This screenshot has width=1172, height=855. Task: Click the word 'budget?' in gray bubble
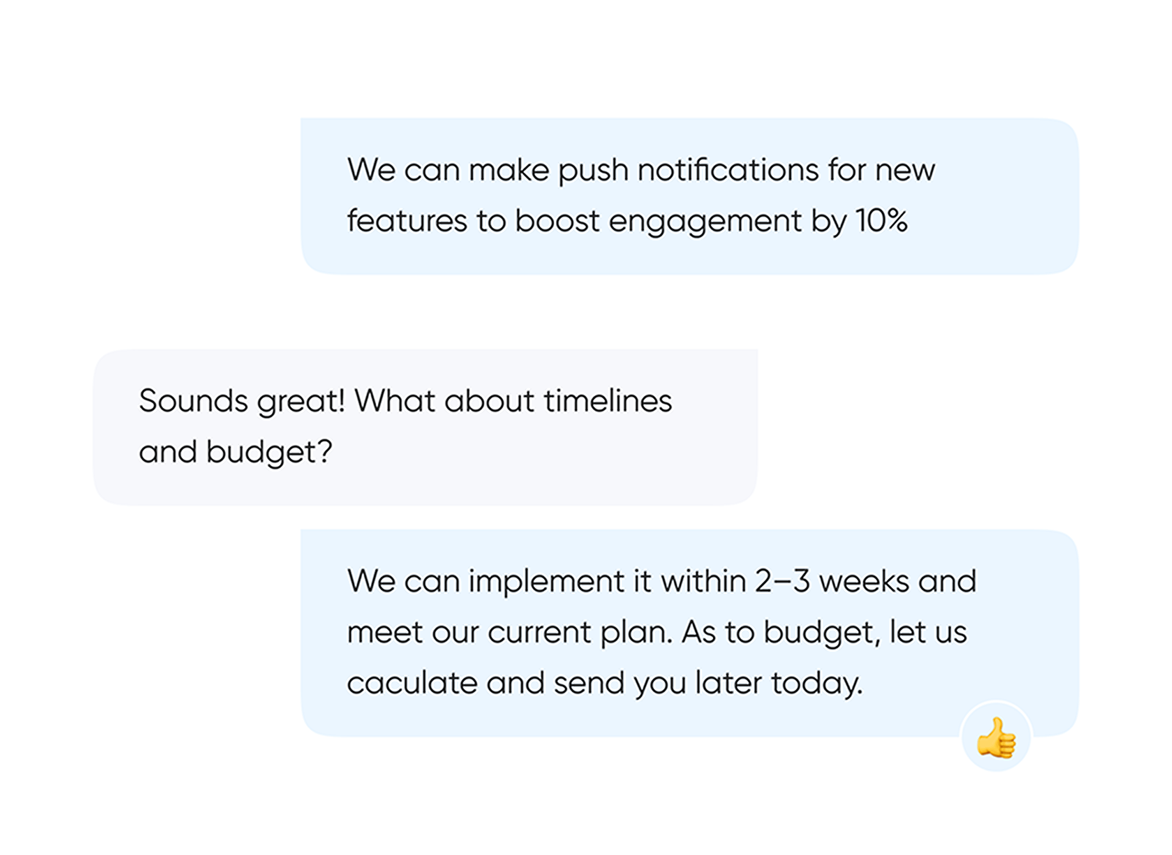(269, 452)
